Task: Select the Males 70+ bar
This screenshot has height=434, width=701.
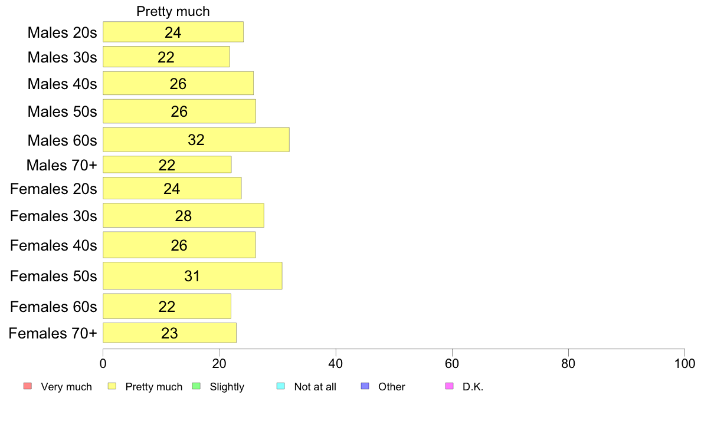Action: [x=167, y=165]
